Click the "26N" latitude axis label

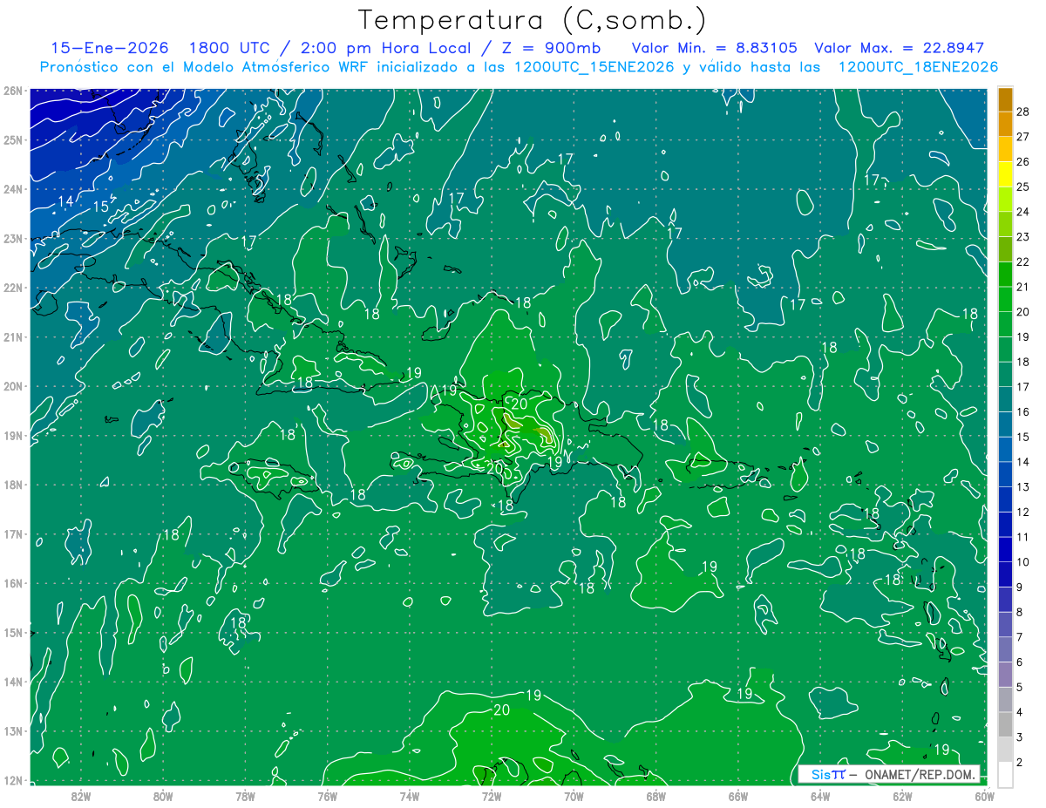(12, 91)
